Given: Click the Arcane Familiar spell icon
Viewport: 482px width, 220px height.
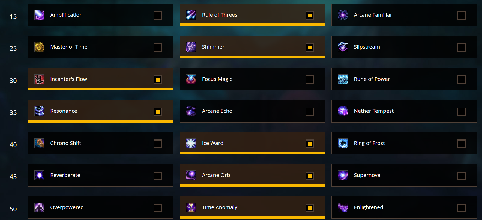Looking at the screenshot, I should tap(343, 15).
